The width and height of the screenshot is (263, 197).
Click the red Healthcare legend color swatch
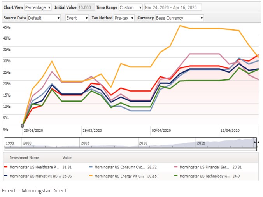(x=6, y=167)
